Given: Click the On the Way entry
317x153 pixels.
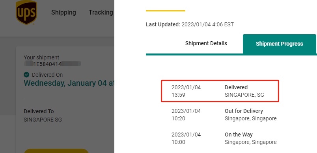Looking at the screenshot, I should click(x=224, y=138).
